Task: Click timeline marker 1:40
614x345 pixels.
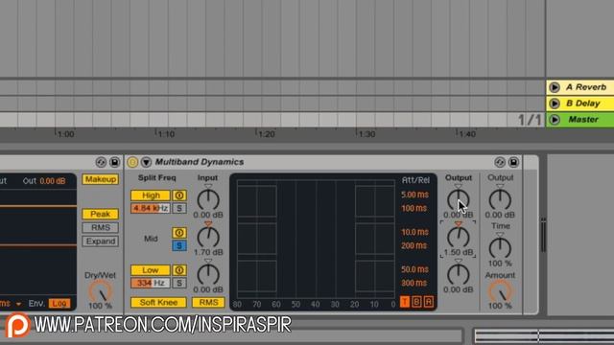Action: point(467,134)
